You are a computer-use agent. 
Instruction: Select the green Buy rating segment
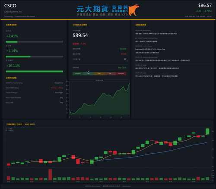tap(89, 74)
